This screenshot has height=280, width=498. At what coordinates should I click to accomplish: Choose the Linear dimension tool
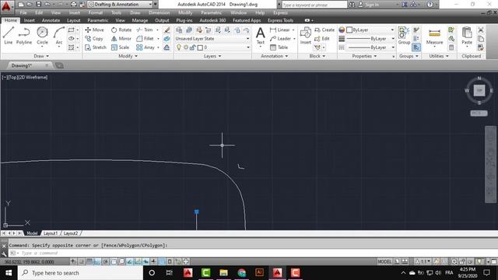pos(280,30)
